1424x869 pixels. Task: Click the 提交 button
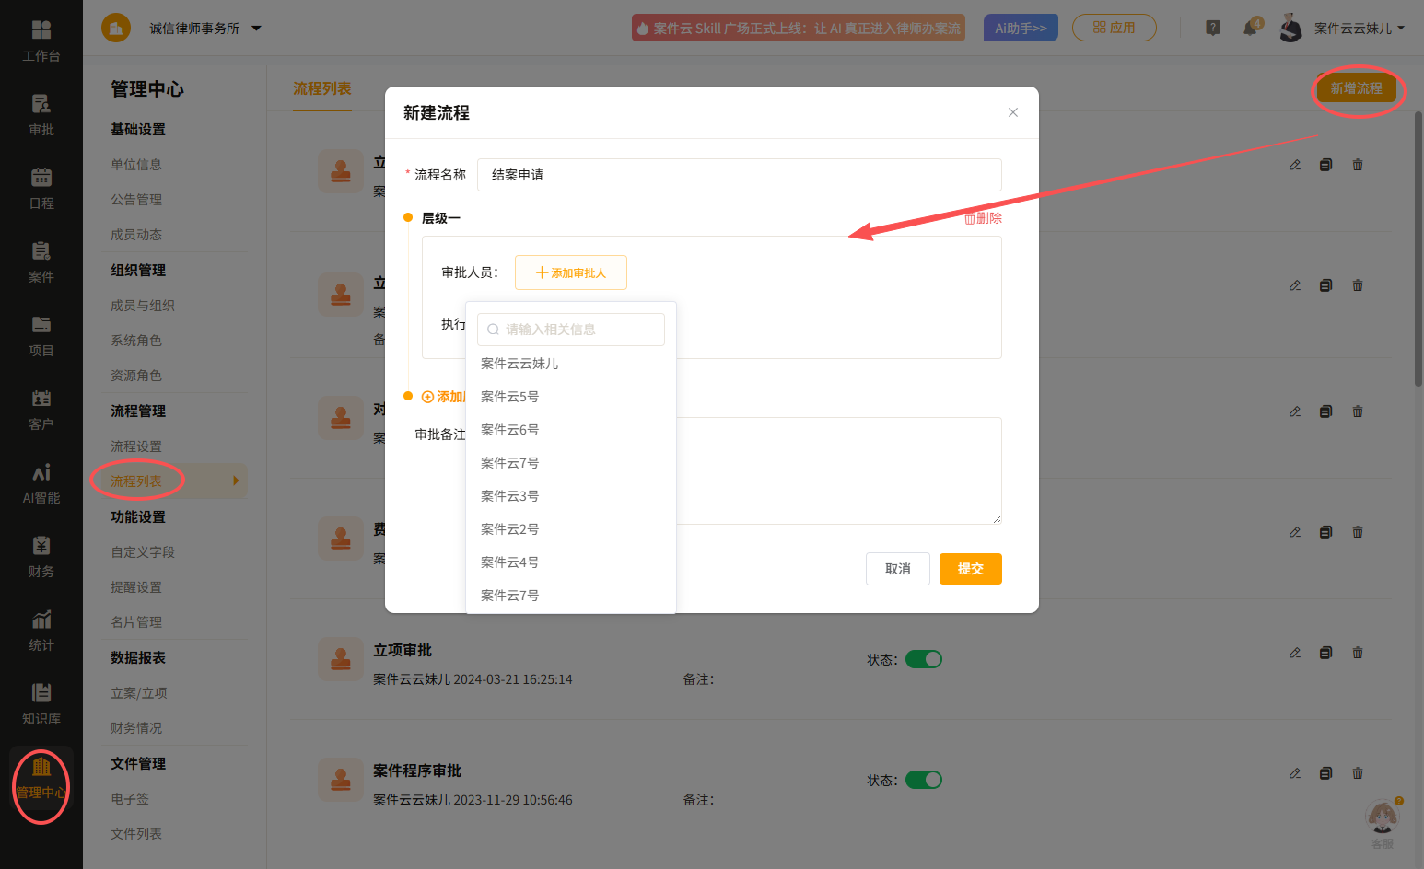(971, 569)
